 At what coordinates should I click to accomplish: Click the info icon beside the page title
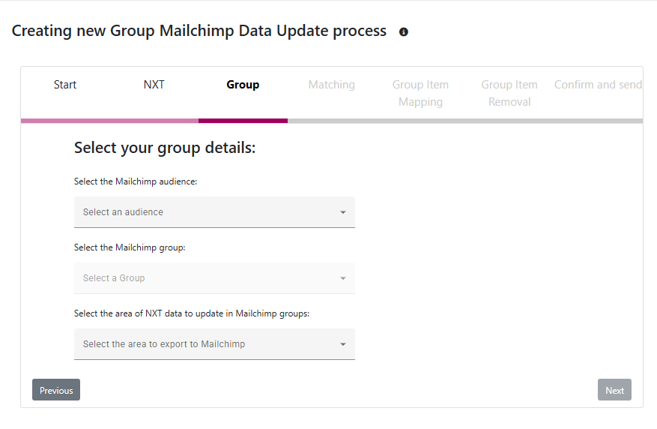404,32
